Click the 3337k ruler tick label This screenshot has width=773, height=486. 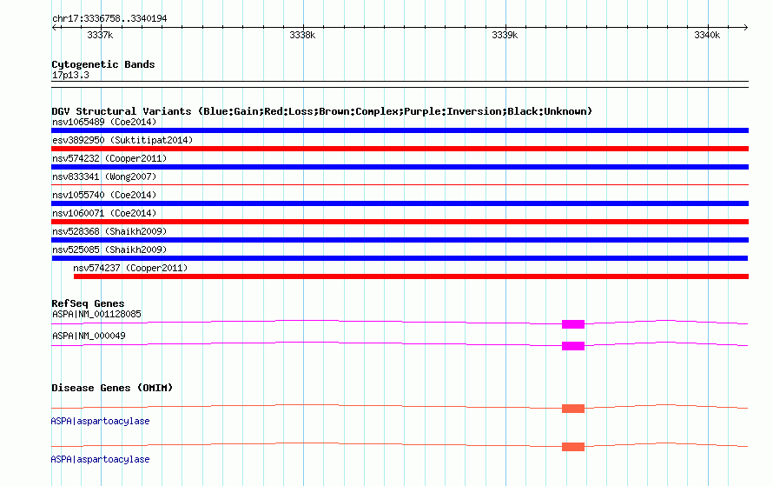pyautogui.click(x=100, y=35)
